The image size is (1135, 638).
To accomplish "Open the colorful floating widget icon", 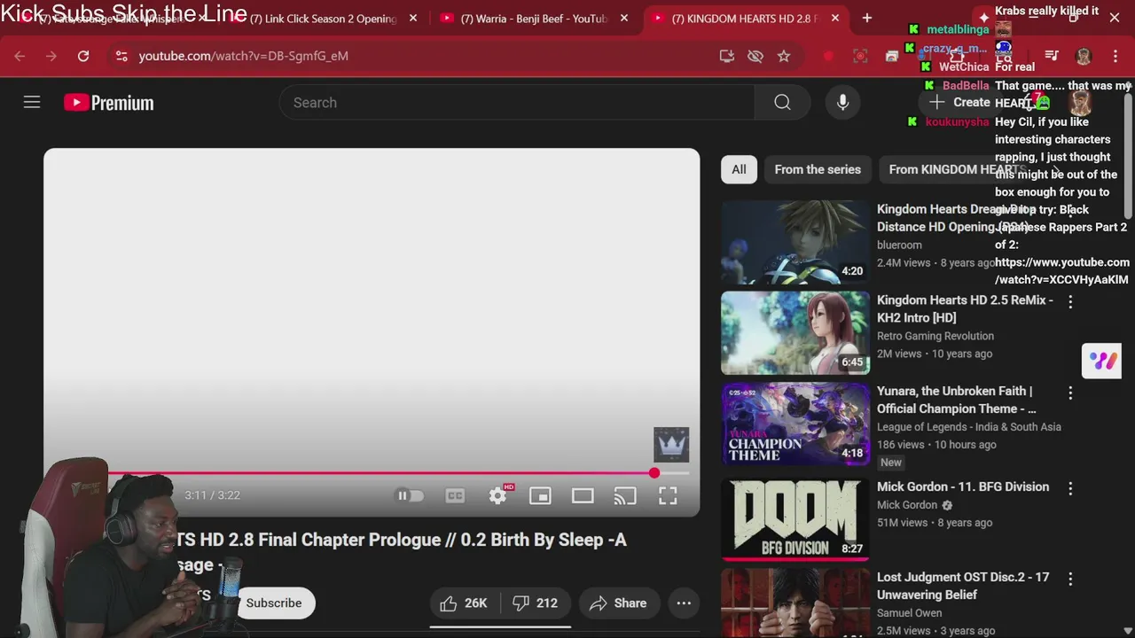I will tap(1102, 361).
